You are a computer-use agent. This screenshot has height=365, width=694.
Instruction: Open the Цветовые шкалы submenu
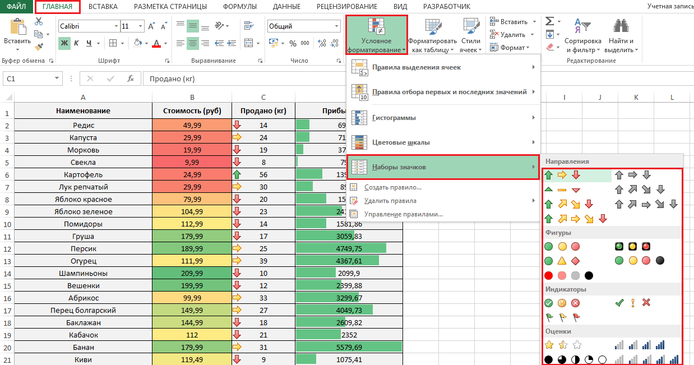click(443, 142)
